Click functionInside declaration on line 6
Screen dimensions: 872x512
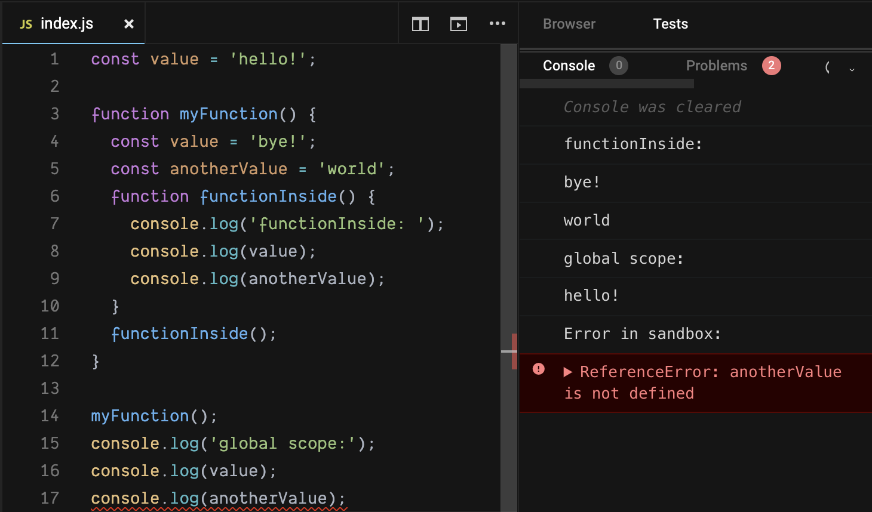click(x=268, y=196)
